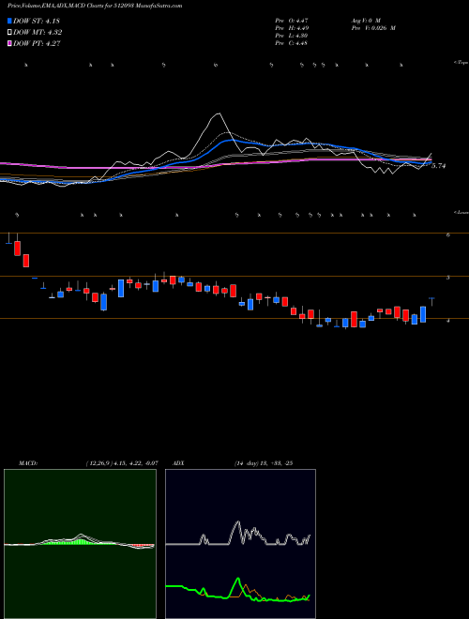
Task: Click the magenta DOW PT legend swatch
Action: click(x=10, y=43)
